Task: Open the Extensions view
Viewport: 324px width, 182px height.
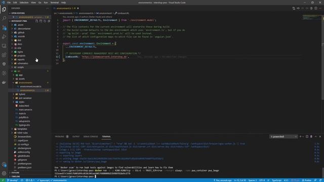Action: point(4,55)
